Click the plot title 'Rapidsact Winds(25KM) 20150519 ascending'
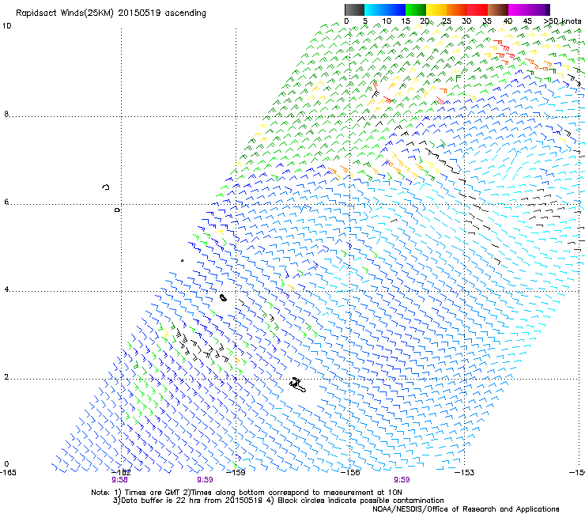The width and height of the screenshot is (585, 514). [111, 13]
